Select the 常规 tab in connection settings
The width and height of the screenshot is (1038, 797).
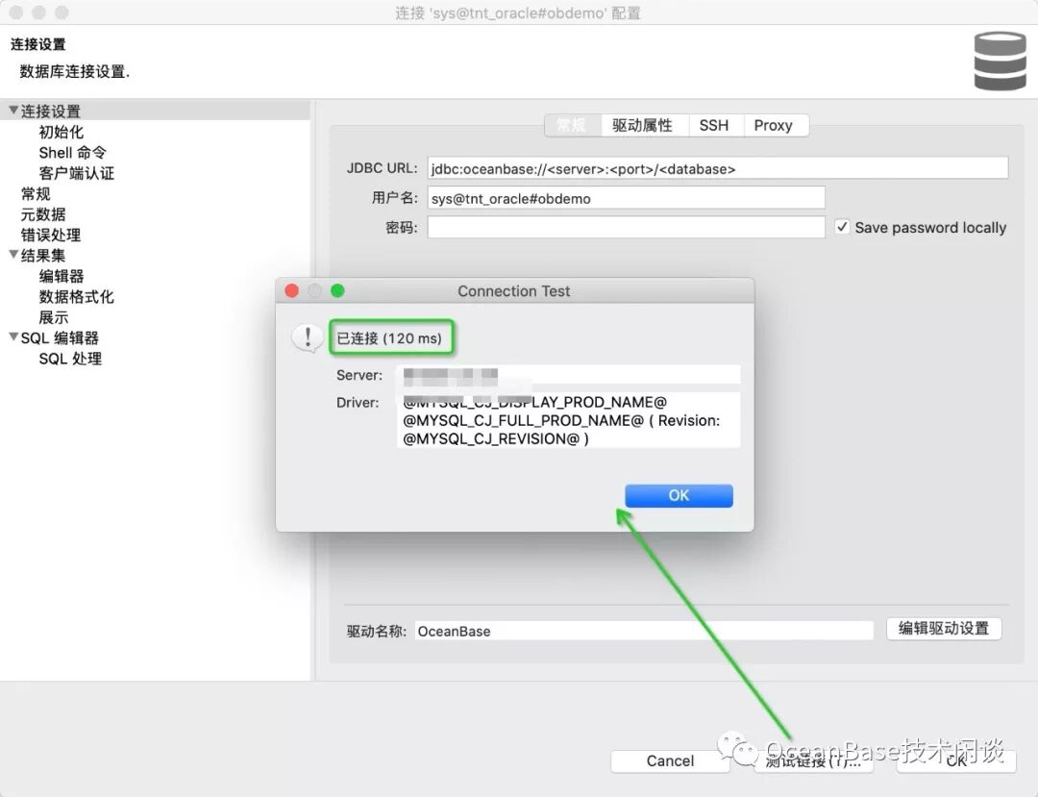(x=571, y=125)
